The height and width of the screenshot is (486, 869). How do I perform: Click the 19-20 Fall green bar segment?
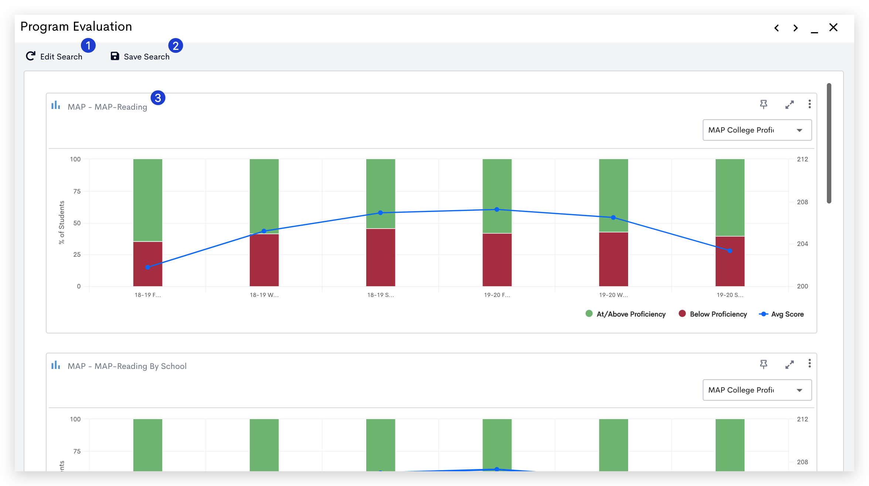497,196
